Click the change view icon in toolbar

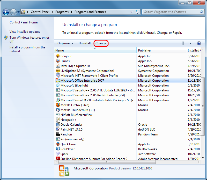[x=184, y=43]
